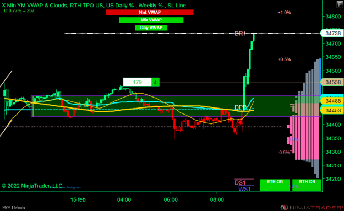Click the 34700 price axis label

(333, 44)
